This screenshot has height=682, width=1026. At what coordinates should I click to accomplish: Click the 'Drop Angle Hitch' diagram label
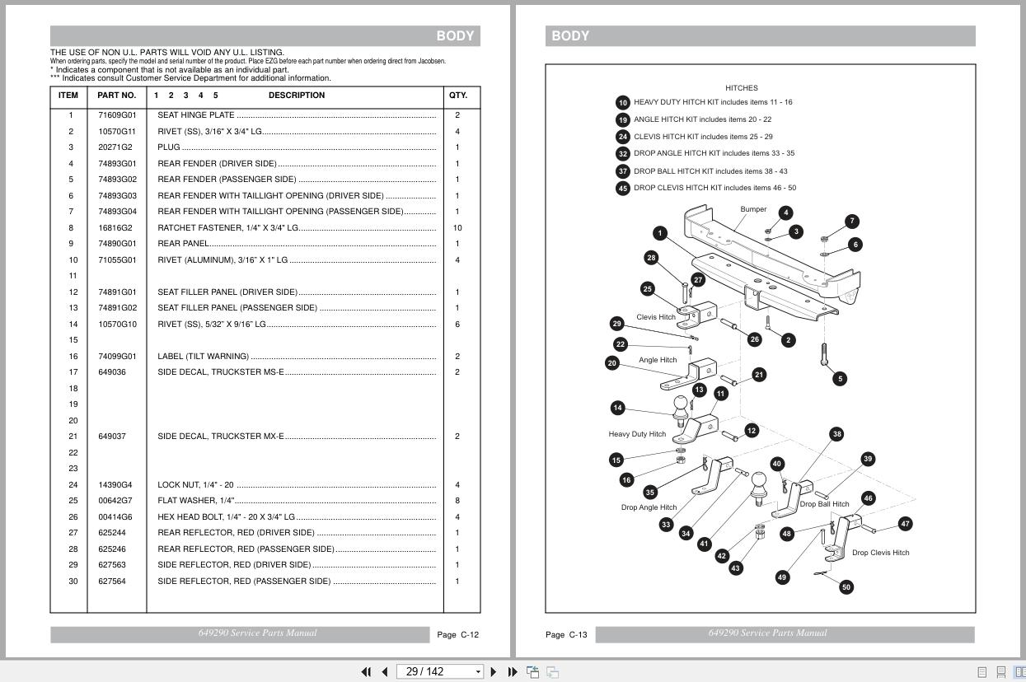(649, 507)
